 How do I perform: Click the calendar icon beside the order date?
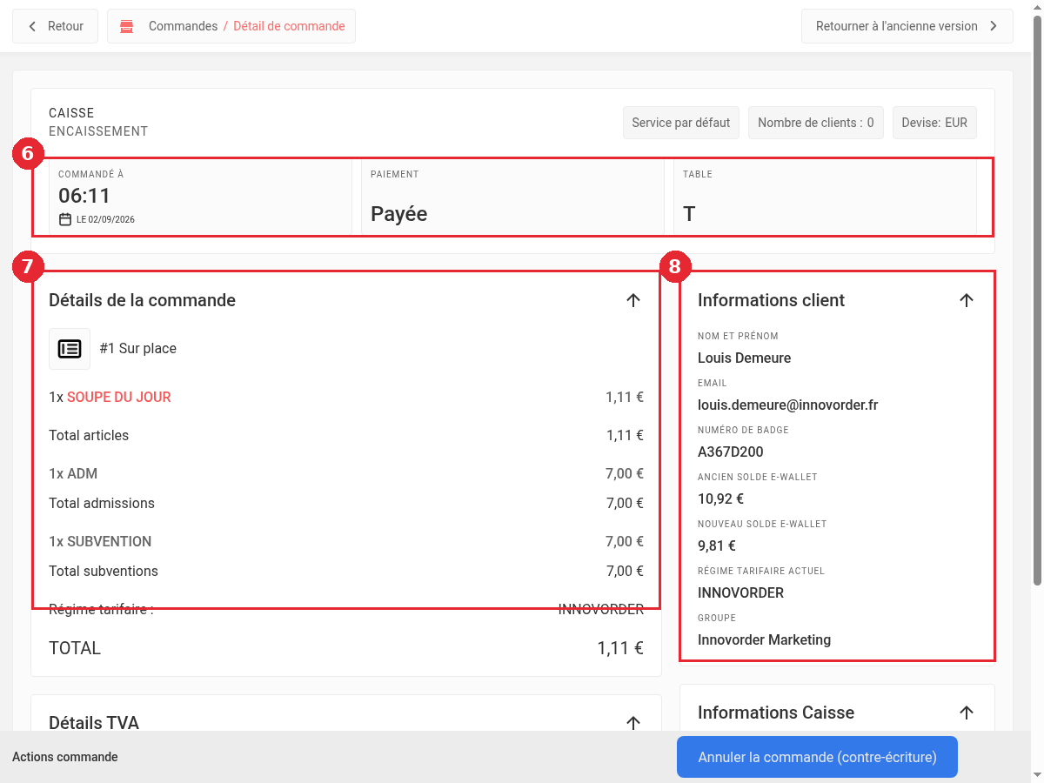(65, 219)
